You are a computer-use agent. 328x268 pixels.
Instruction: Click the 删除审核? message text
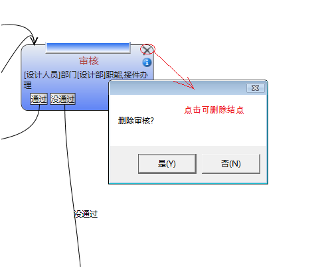pyautogui.click(x=135, y=121)
